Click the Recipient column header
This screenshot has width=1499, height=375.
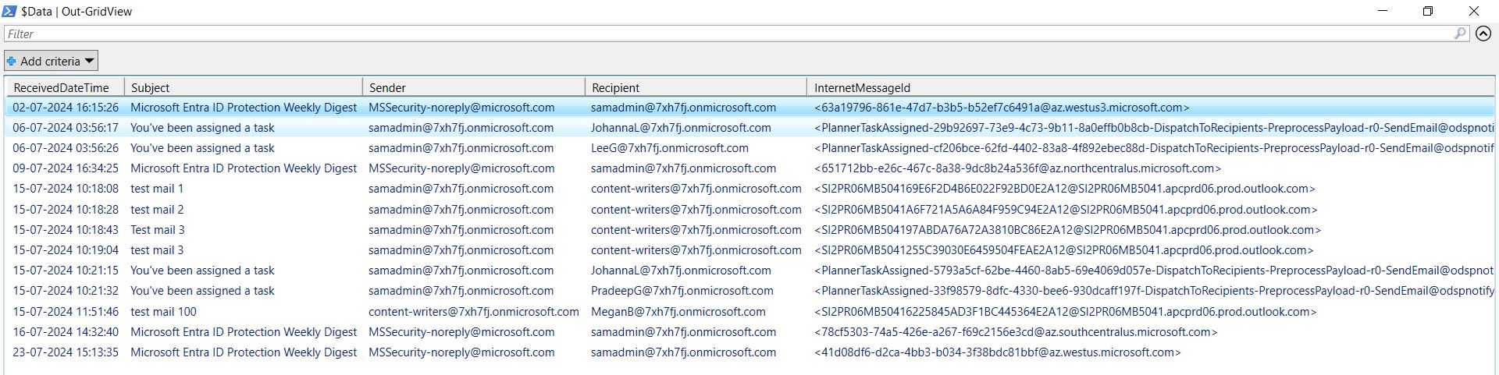(695, 88)
